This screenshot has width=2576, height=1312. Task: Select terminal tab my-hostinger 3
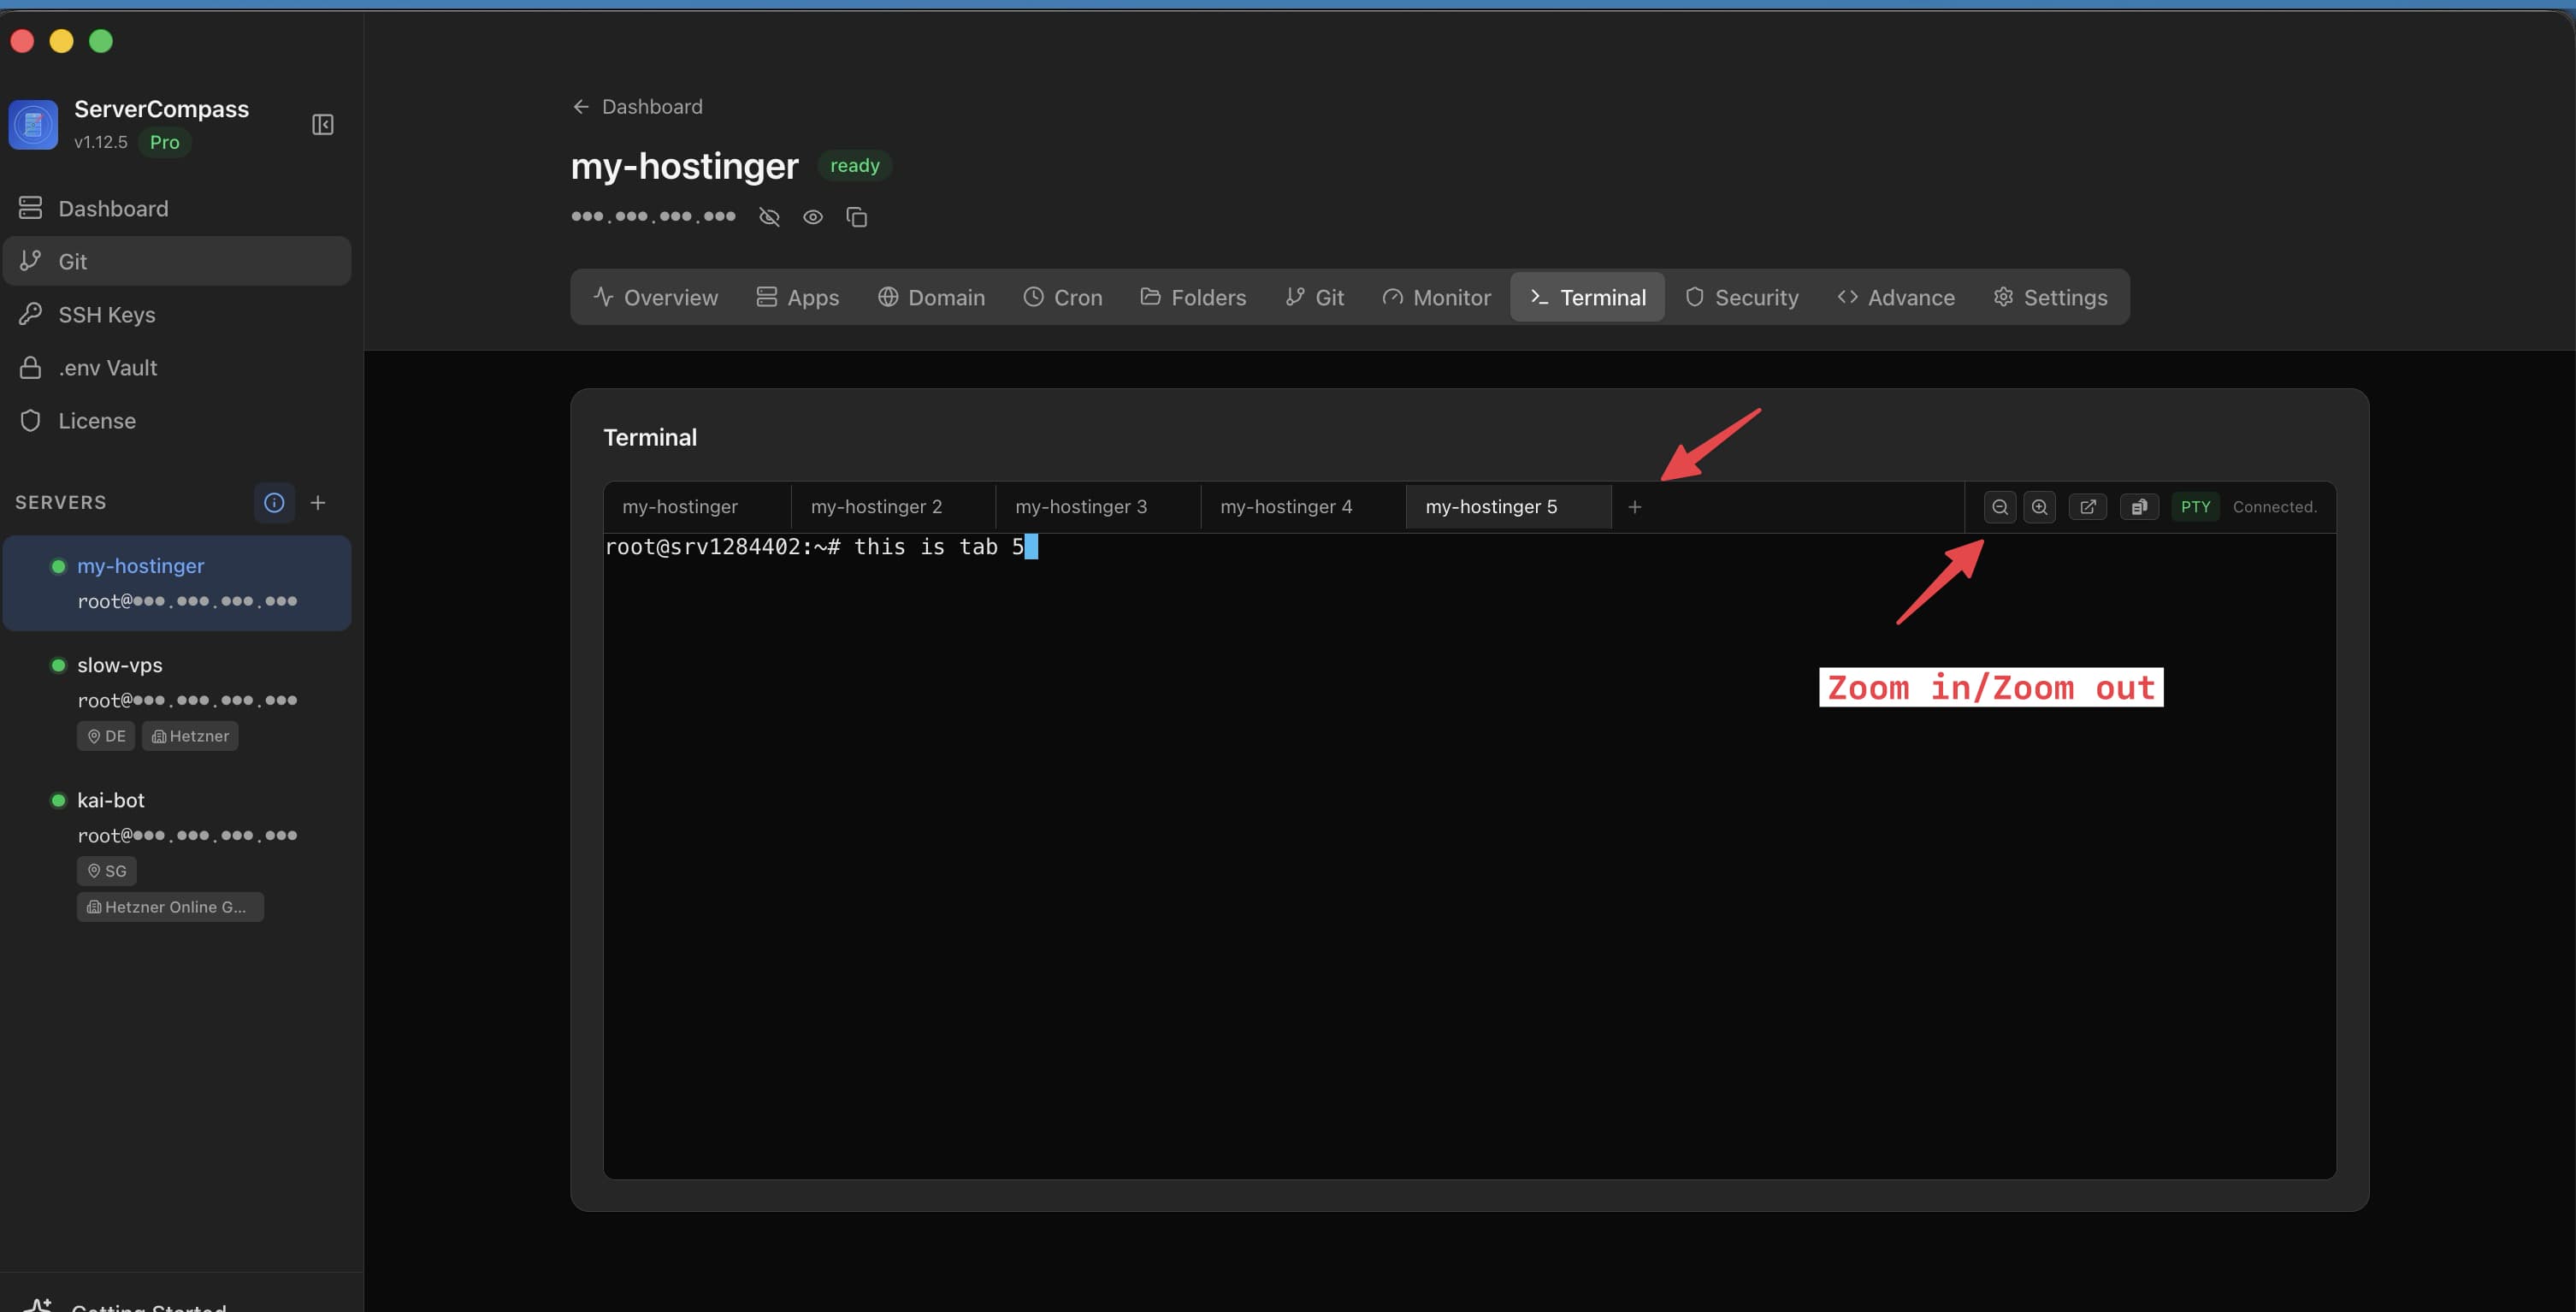pyautogui.click(x=1098, y=507)
